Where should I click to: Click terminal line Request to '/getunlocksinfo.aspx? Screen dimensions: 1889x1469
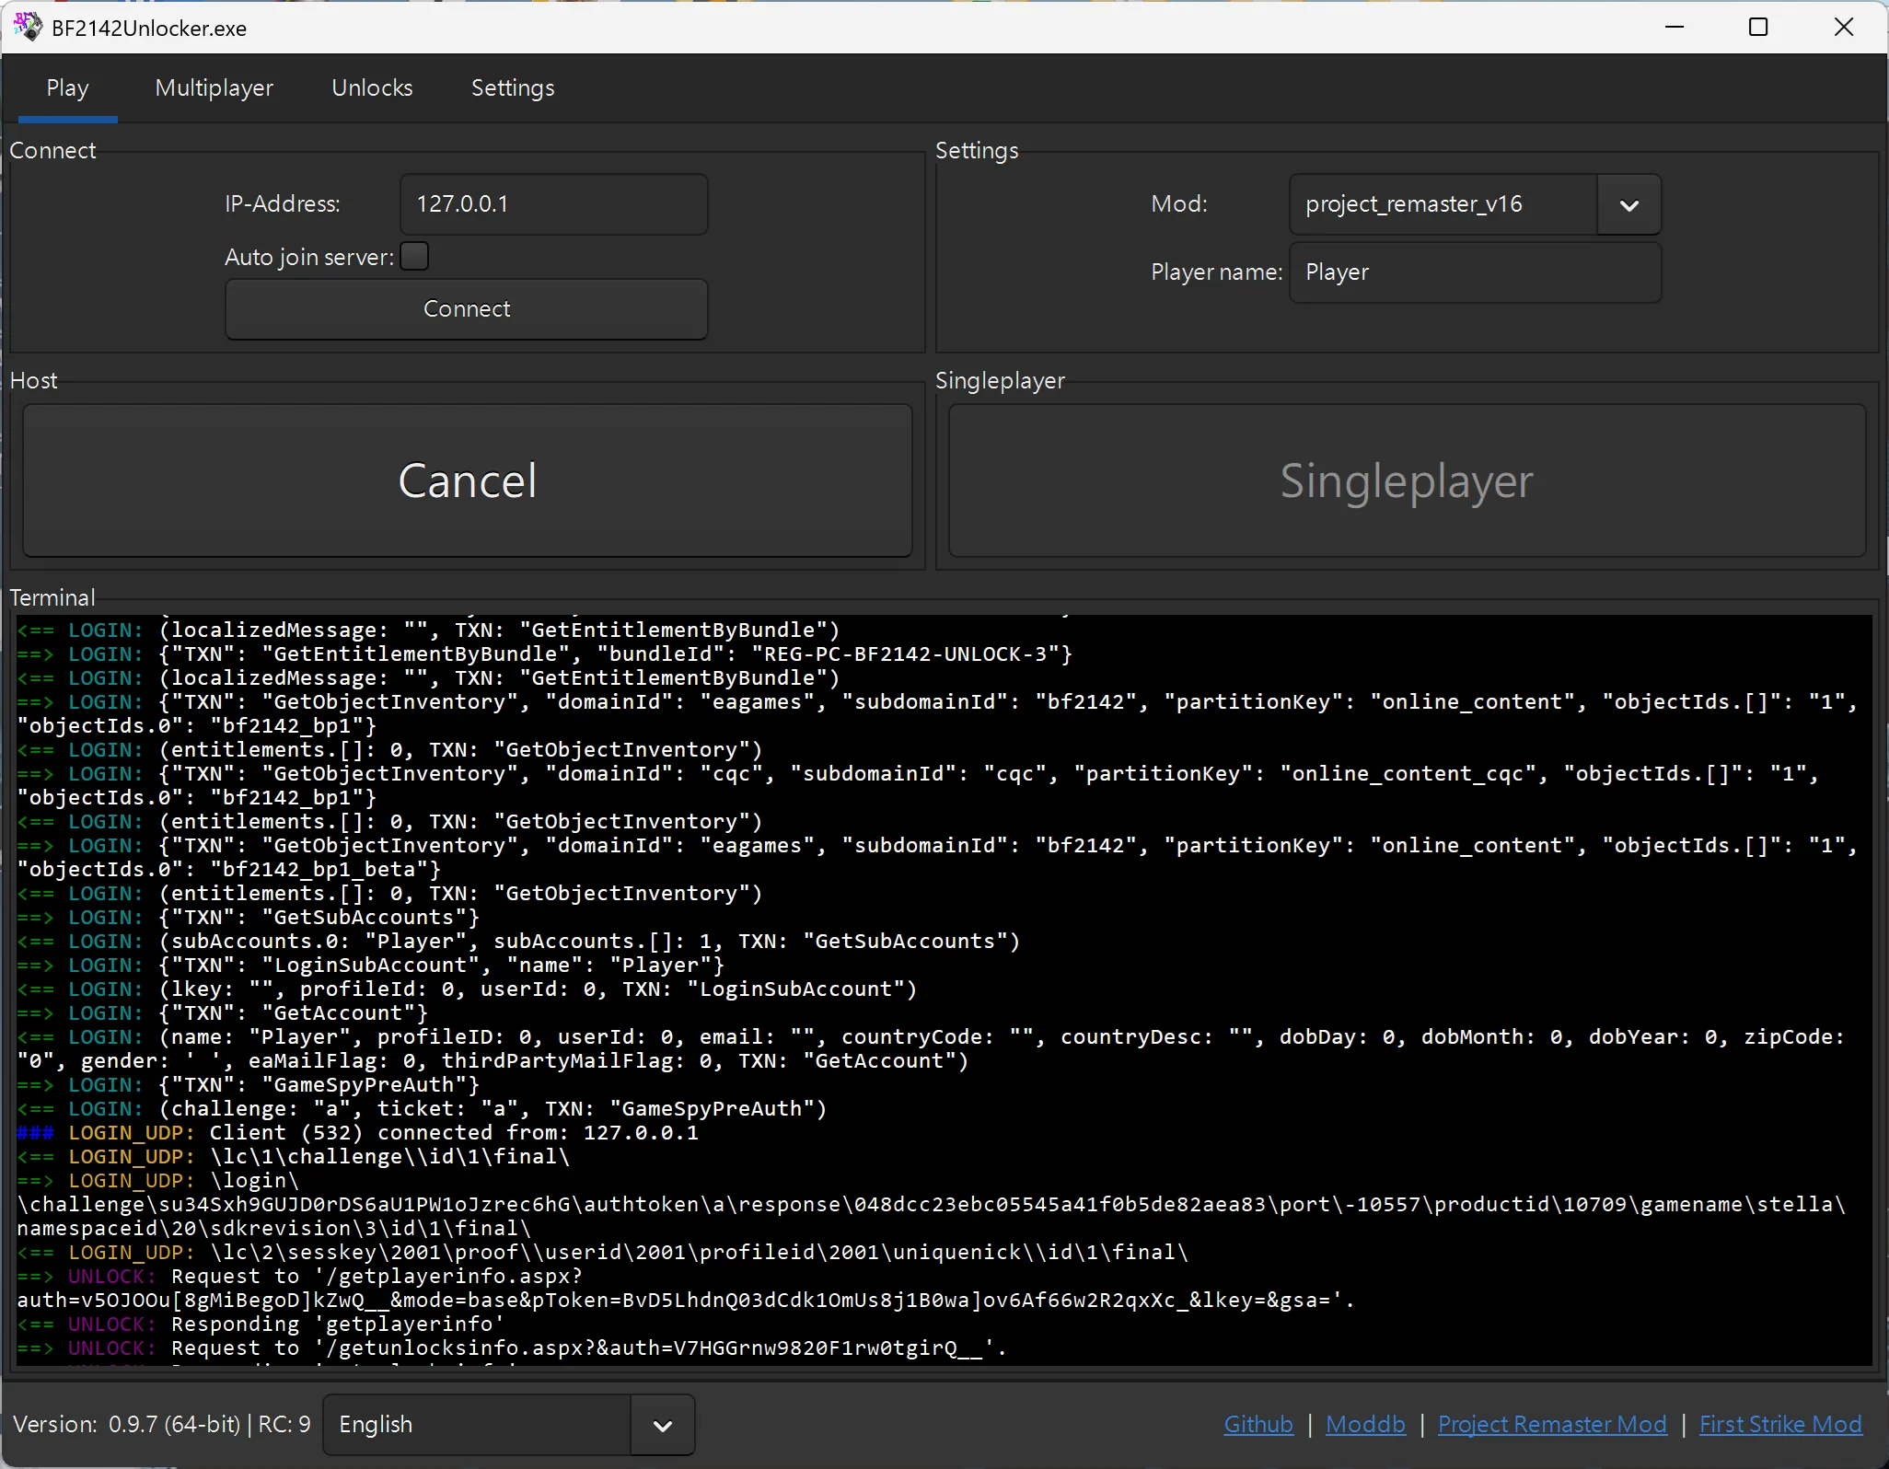pos(512,1348)
